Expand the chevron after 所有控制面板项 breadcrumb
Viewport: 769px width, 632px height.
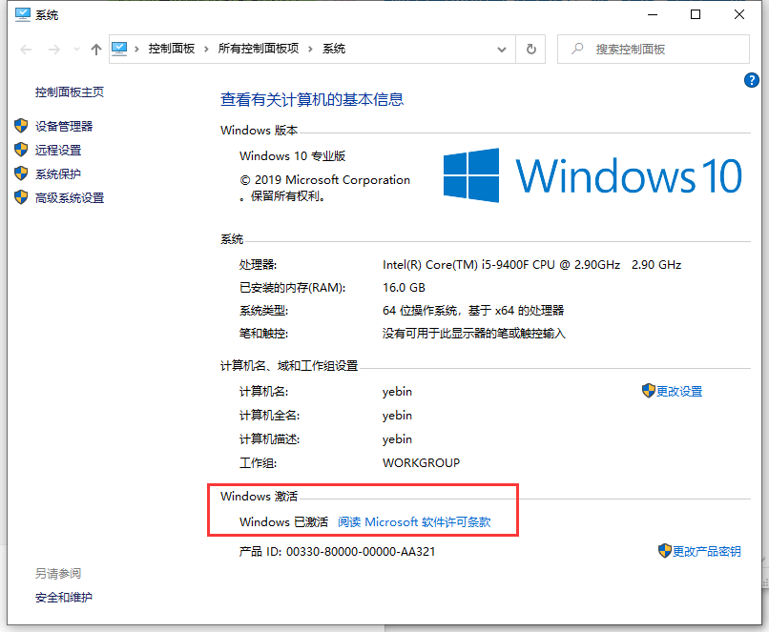(x=311, y=49)
